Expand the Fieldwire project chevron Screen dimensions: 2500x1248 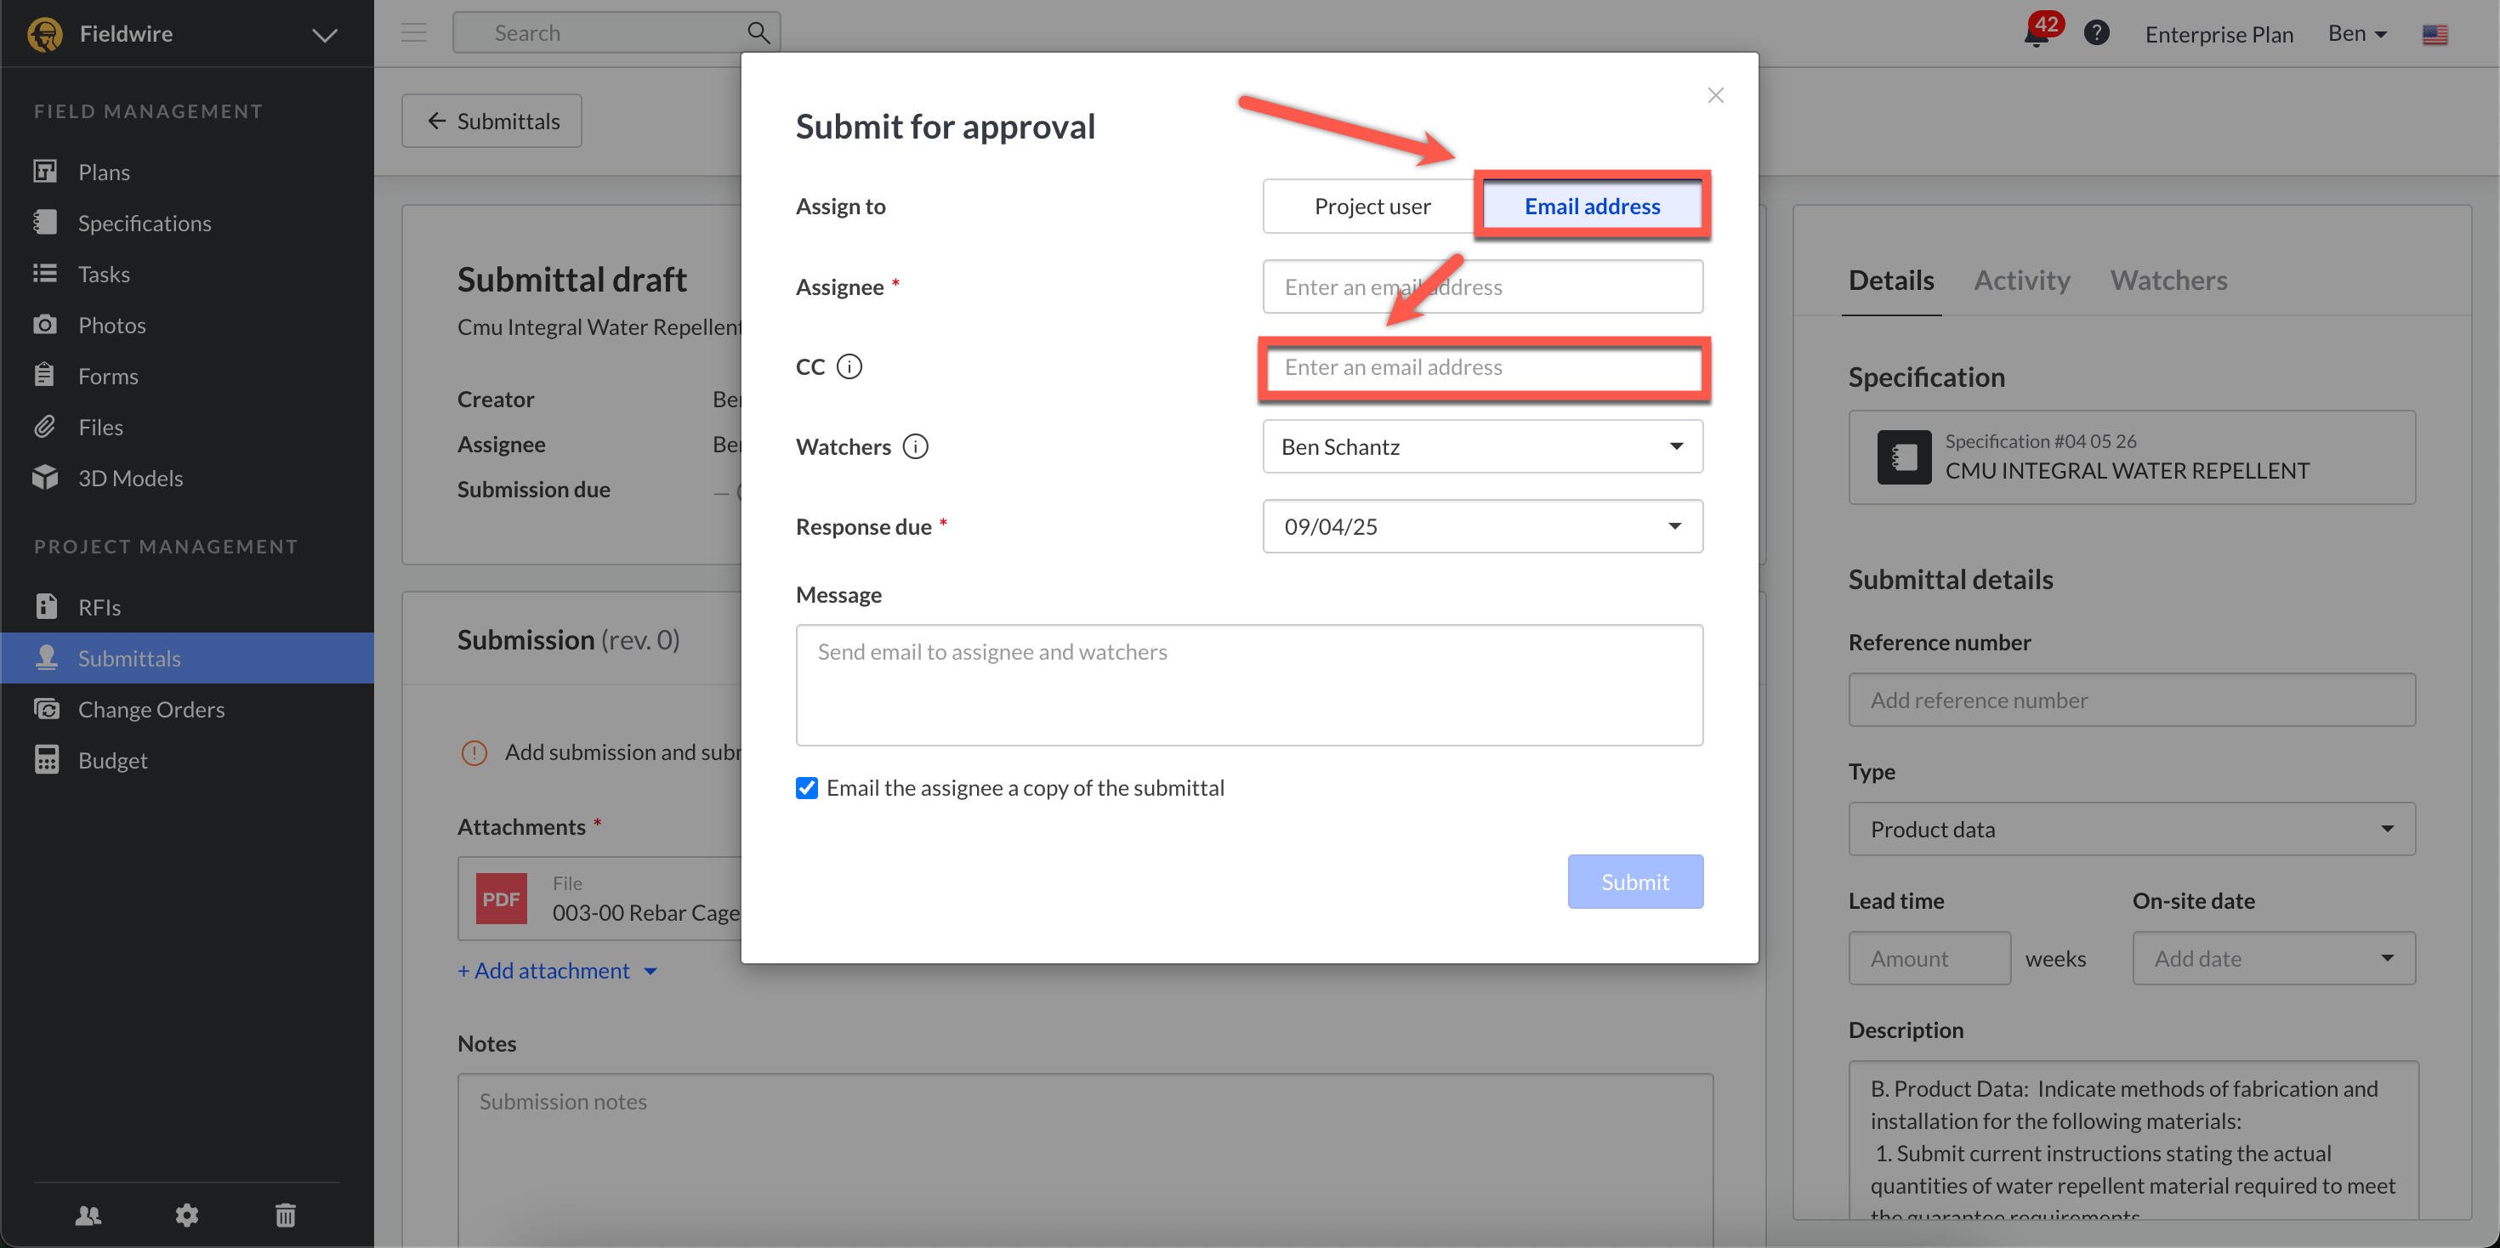(x=324, y=35)
